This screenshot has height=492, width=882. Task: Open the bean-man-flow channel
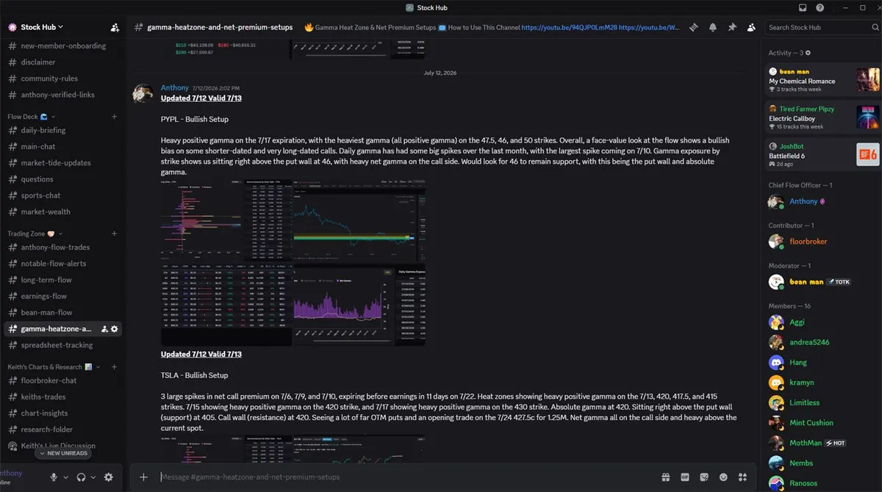63,312
